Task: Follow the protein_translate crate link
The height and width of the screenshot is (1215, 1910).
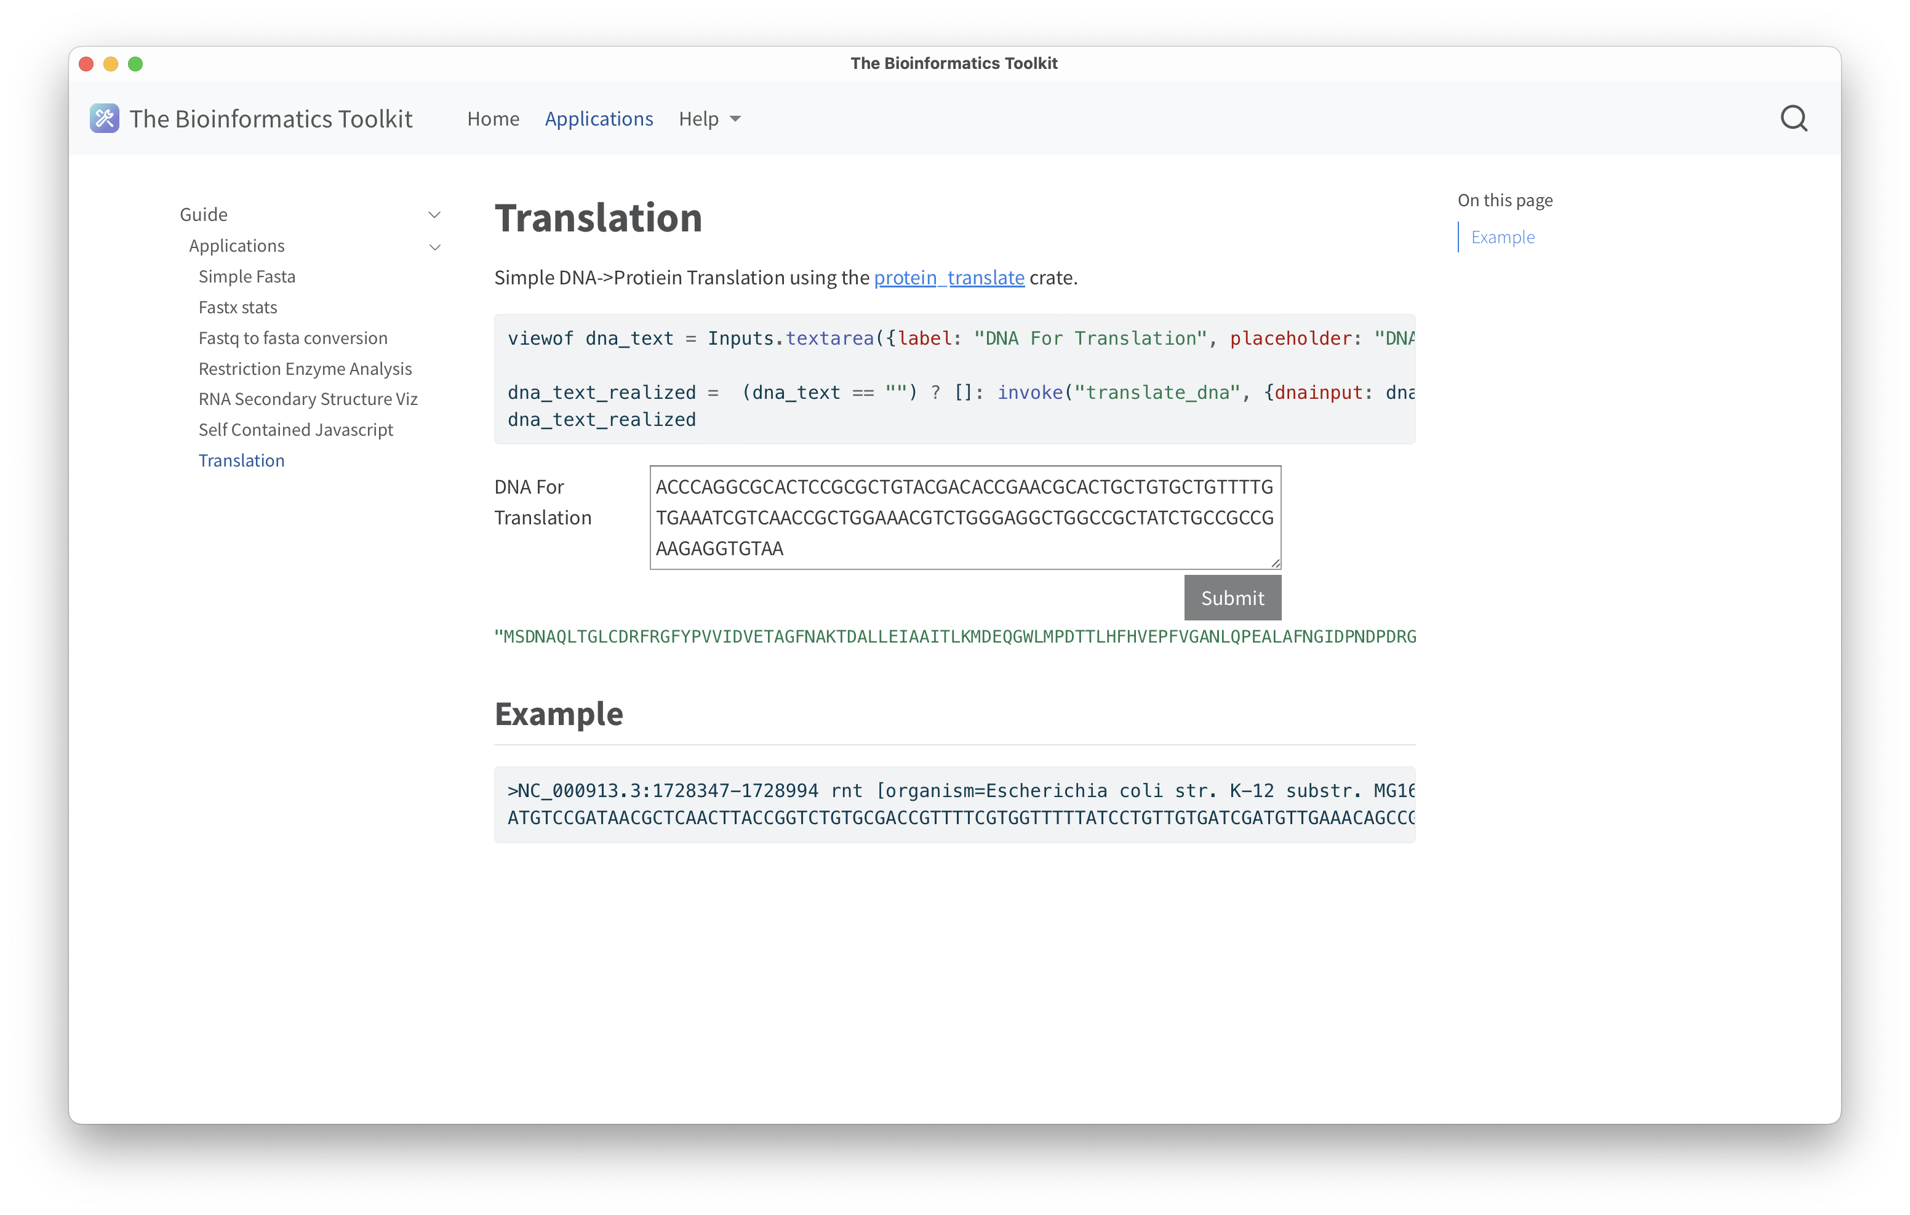Action: 949,278
